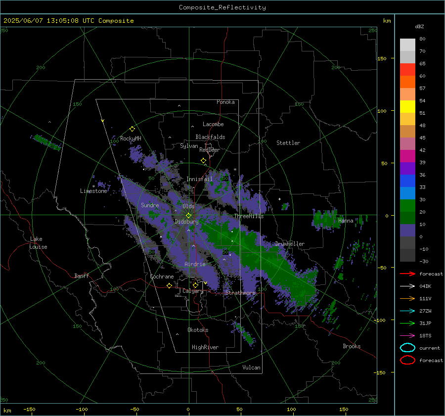The image size is (445, 416).
Task: Click the Innisfail city label
Action: tap(199, 179)
